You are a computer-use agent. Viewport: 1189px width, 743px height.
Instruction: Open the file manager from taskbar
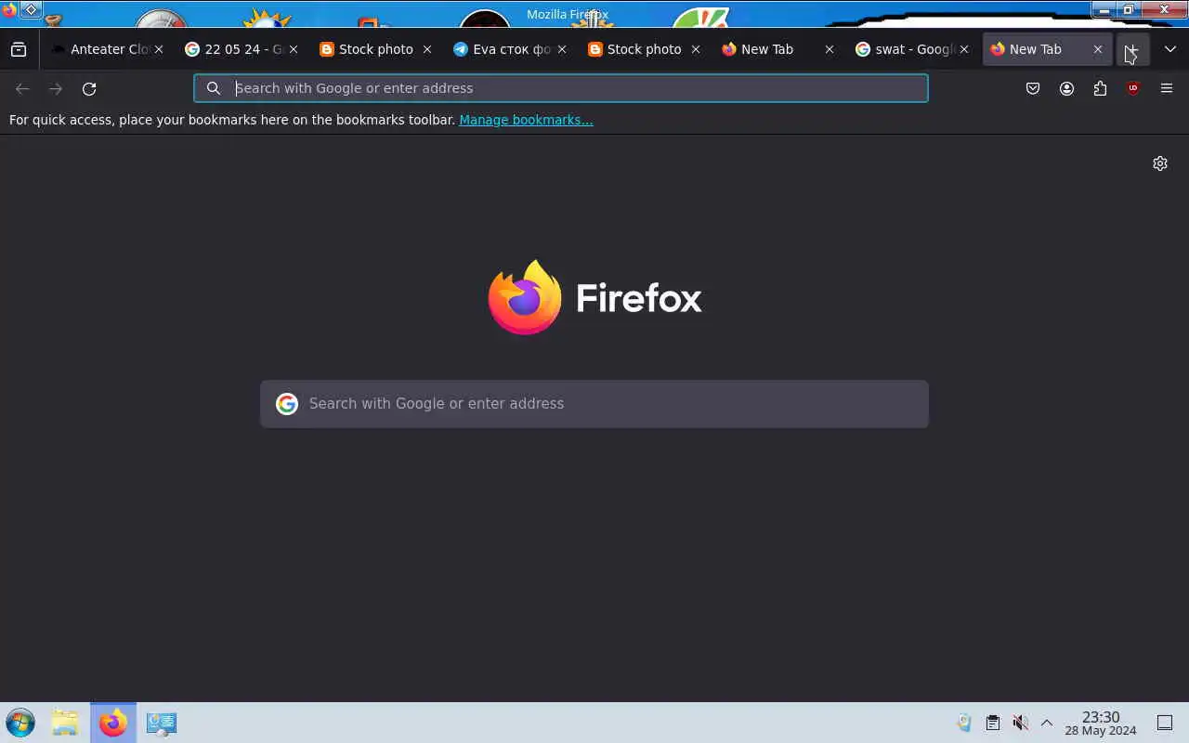click(x=65, y=723)
